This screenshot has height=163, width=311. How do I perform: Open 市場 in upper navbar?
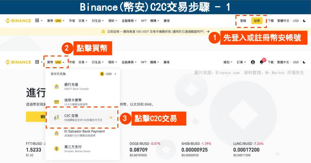(72, 21)
